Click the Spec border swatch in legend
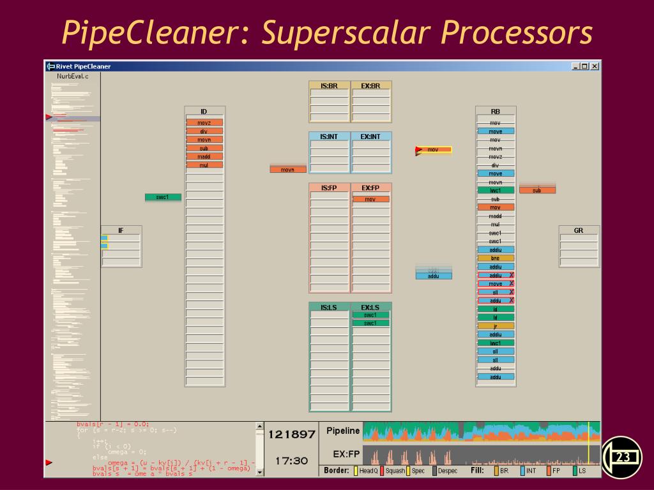The image size is (654, 490). (408, 471)
